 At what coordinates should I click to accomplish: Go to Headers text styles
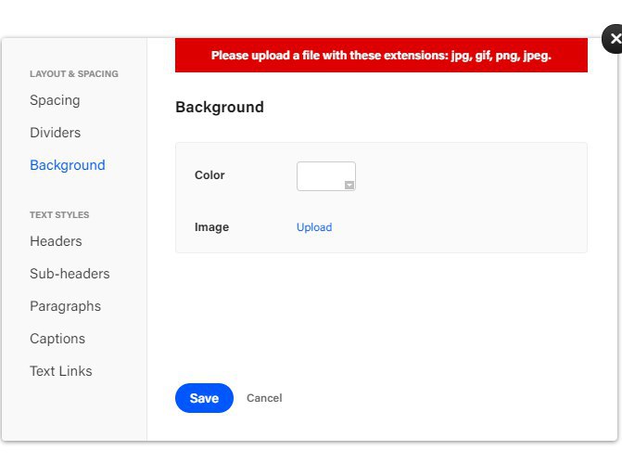56,241
